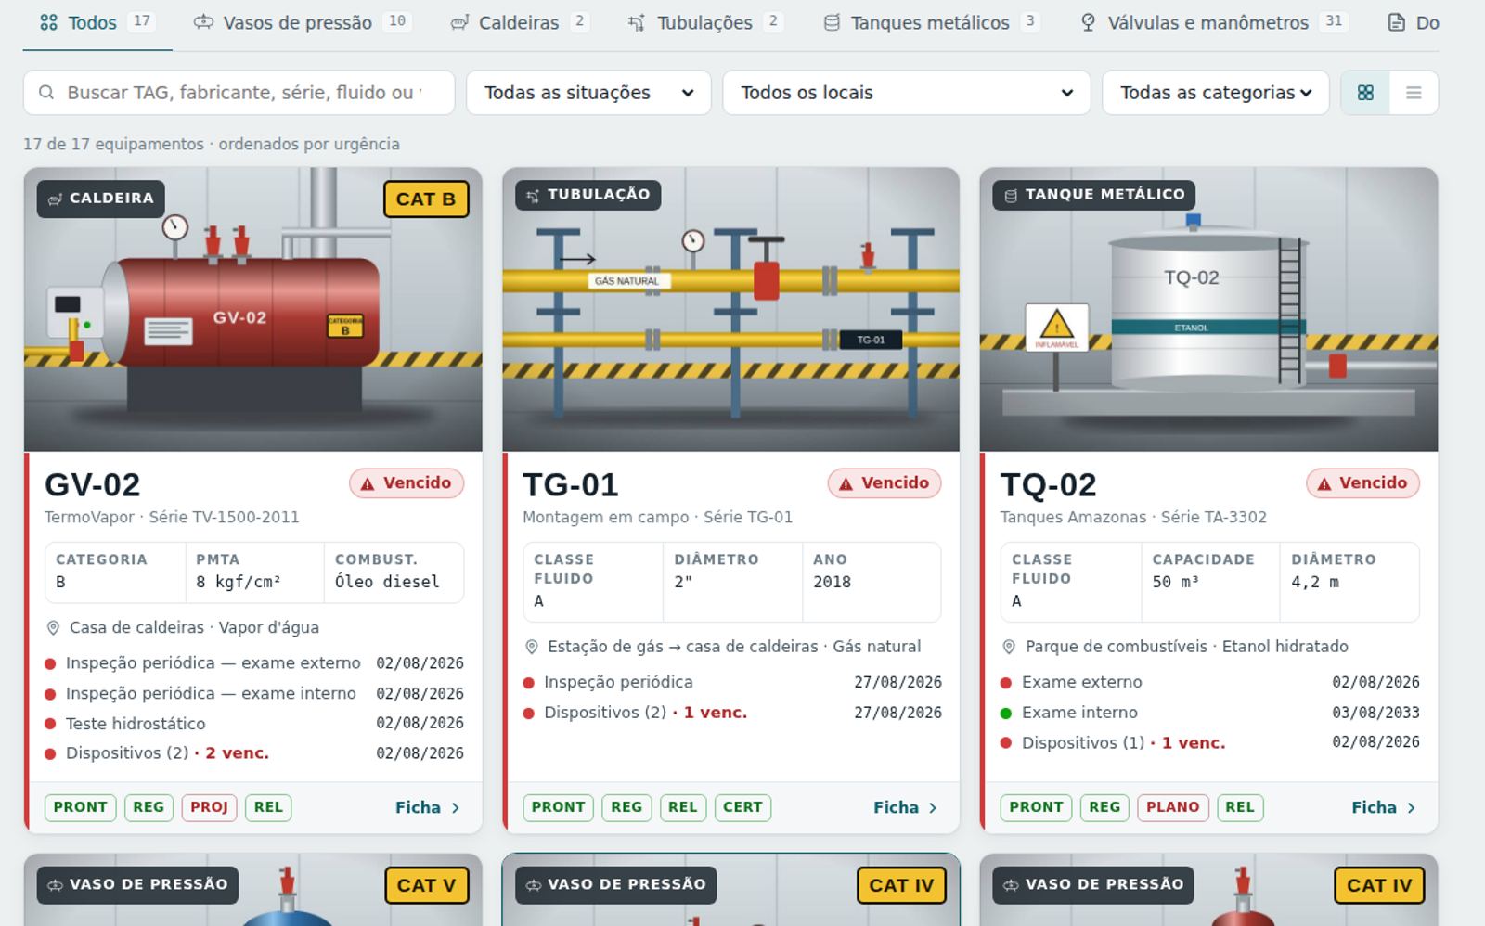
Task: Go to Tanques metálicos tab
Action: [x=931, y=22]
